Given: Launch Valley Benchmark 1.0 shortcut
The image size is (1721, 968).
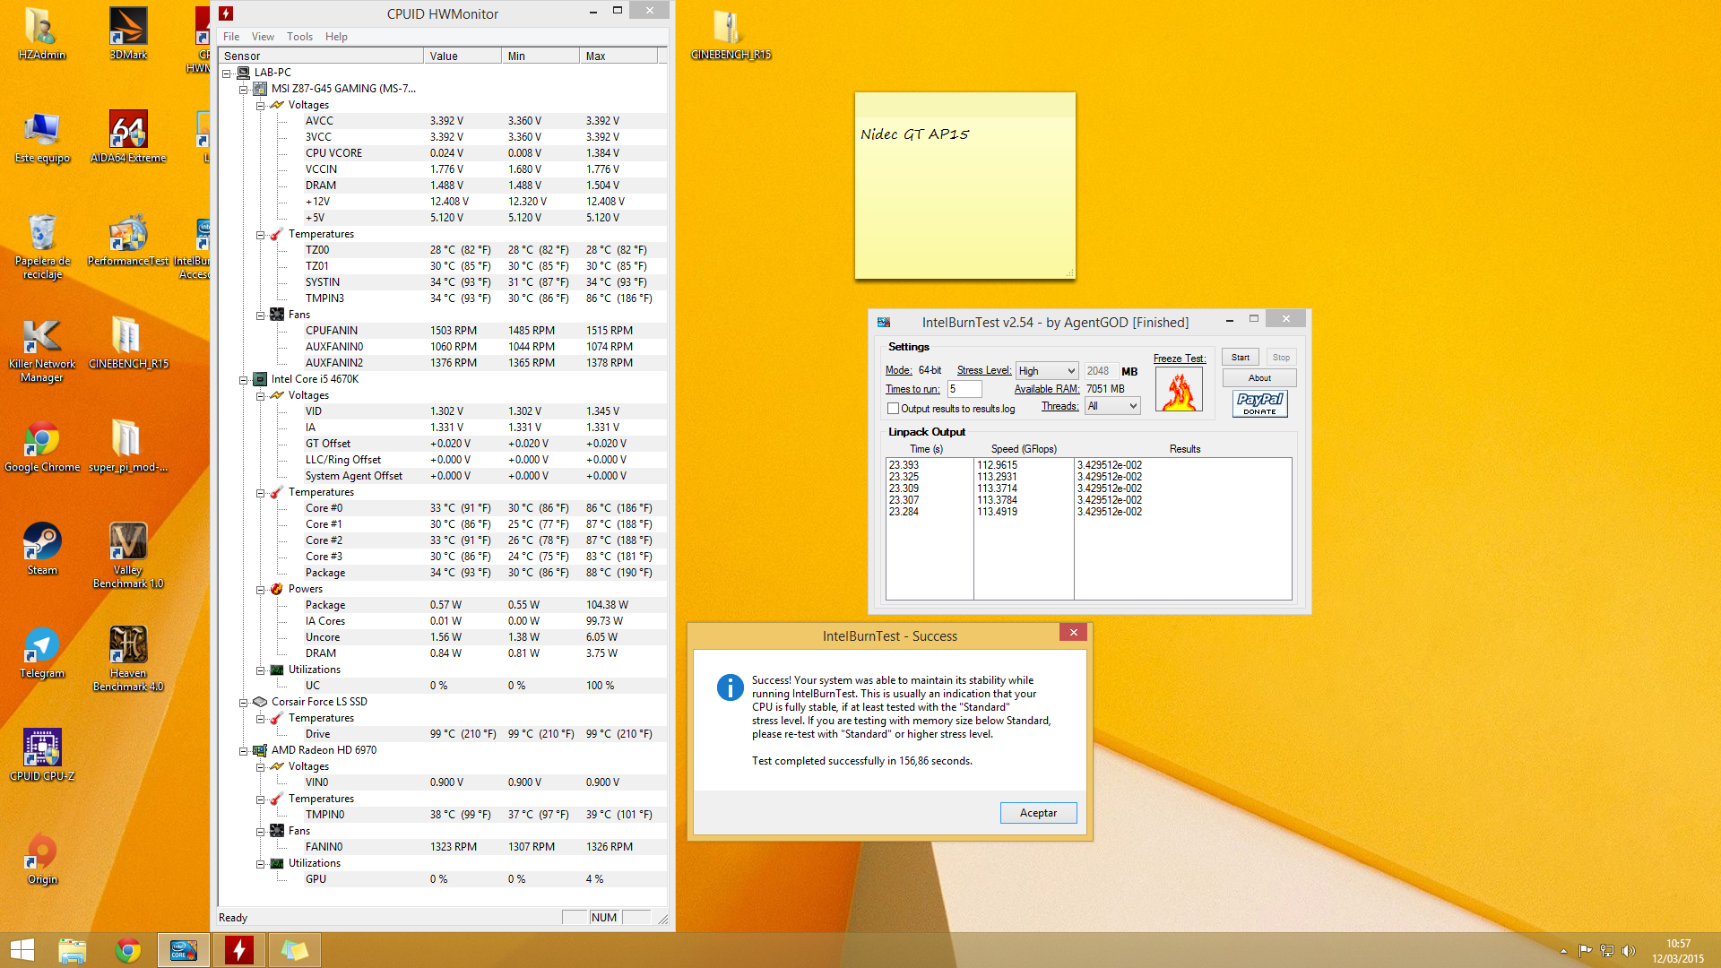Looking at the screenshot, I should pyautogui.click(x=128, y=556).
